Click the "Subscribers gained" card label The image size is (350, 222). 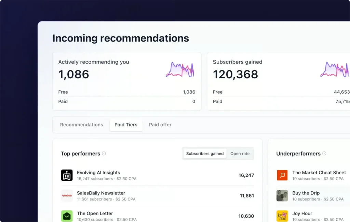238,62
